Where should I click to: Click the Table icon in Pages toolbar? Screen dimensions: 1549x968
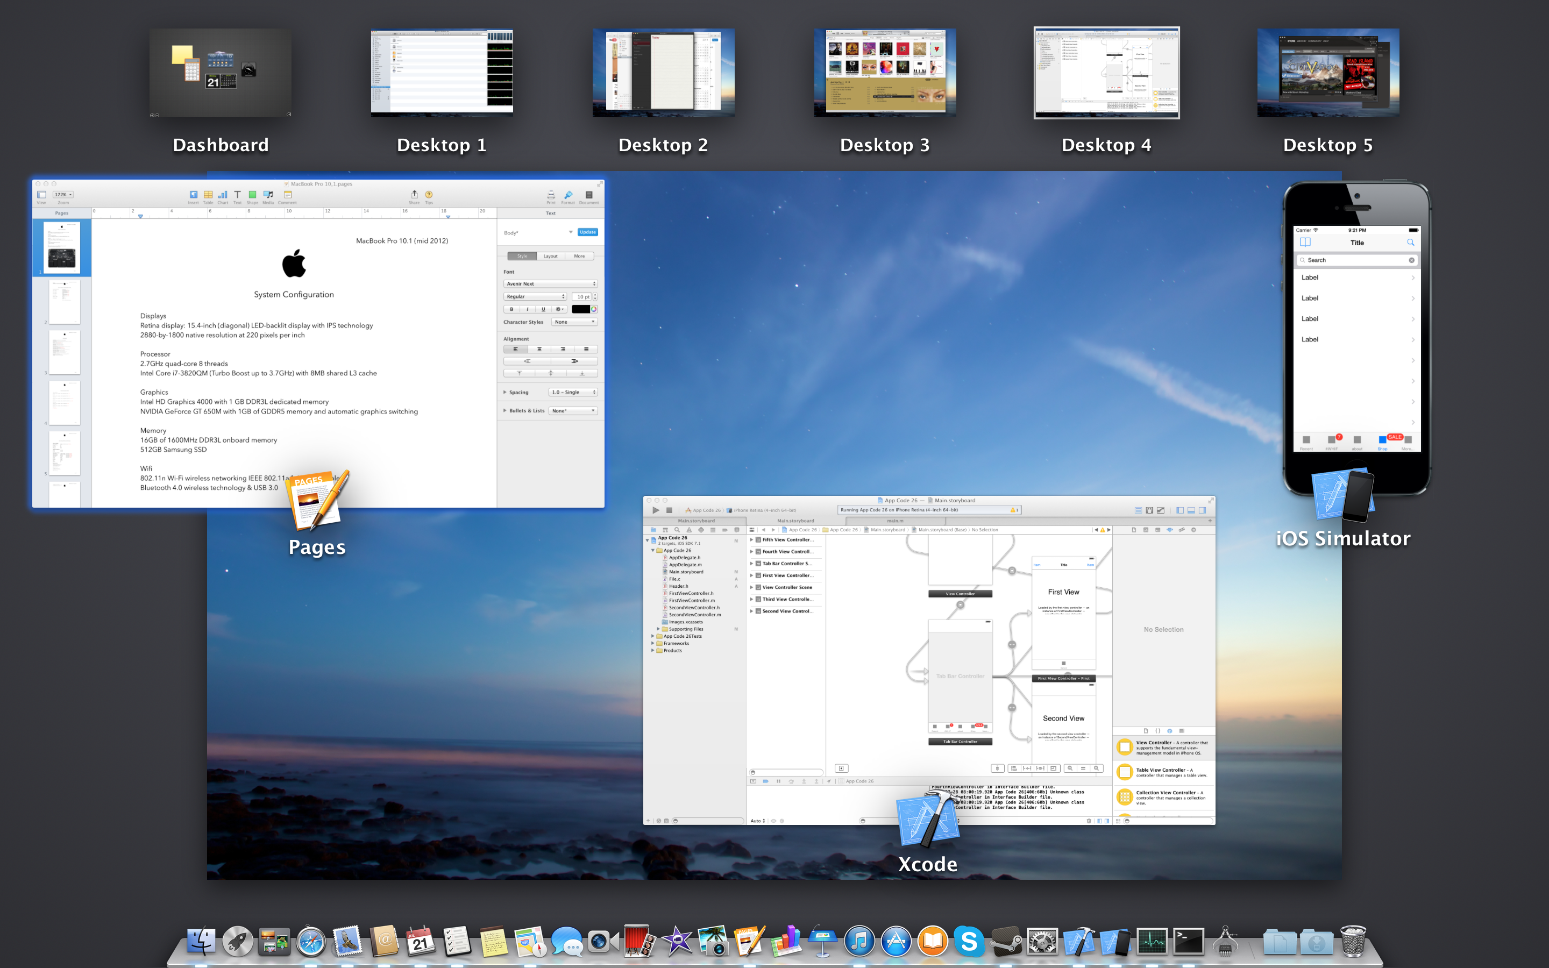(208, 195)
